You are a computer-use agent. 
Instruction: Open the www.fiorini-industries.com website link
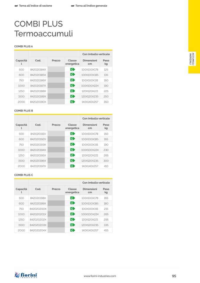[100, 276]
